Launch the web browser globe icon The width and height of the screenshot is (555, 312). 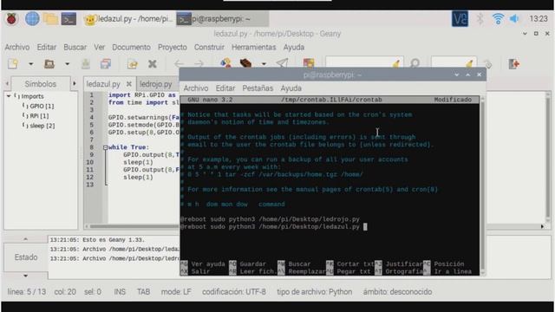pyautogui.click(x=32, y=19)
